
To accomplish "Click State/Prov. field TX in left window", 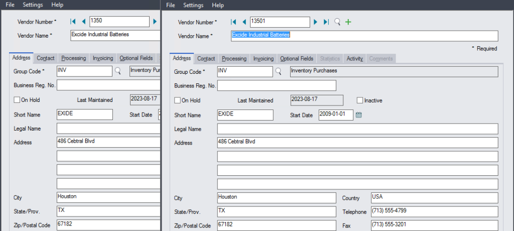I will [x=108, y=211].
